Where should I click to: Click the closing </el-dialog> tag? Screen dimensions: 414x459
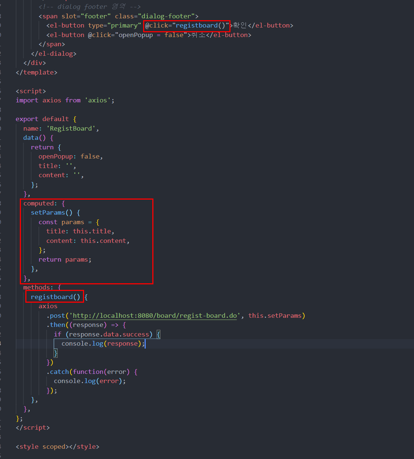54,54
